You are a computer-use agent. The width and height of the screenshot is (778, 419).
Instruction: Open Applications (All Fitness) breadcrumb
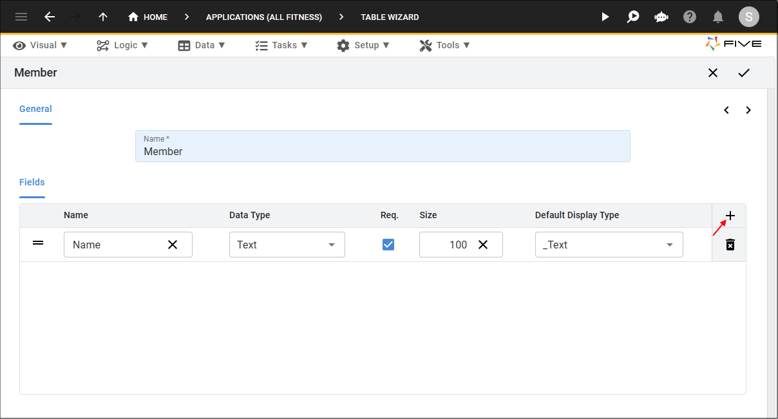pyautogui.click(x=264, y=17)
